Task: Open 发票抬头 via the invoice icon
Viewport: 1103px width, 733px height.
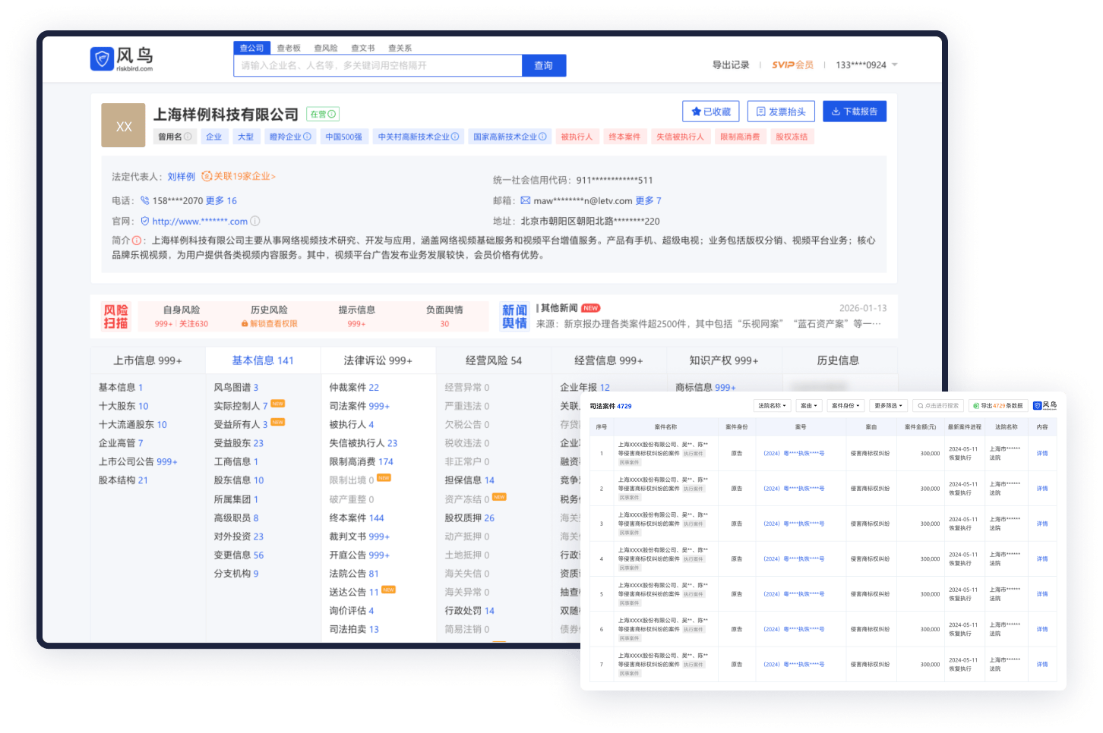Action: tap(761, 111)
